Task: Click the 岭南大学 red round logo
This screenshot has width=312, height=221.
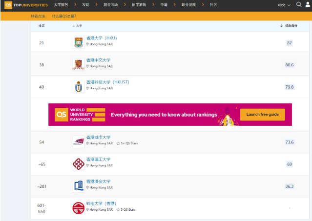Action: (79, 208)
